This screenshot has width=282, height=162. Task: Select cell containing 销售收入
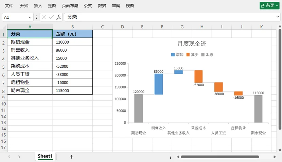point(30,50)
